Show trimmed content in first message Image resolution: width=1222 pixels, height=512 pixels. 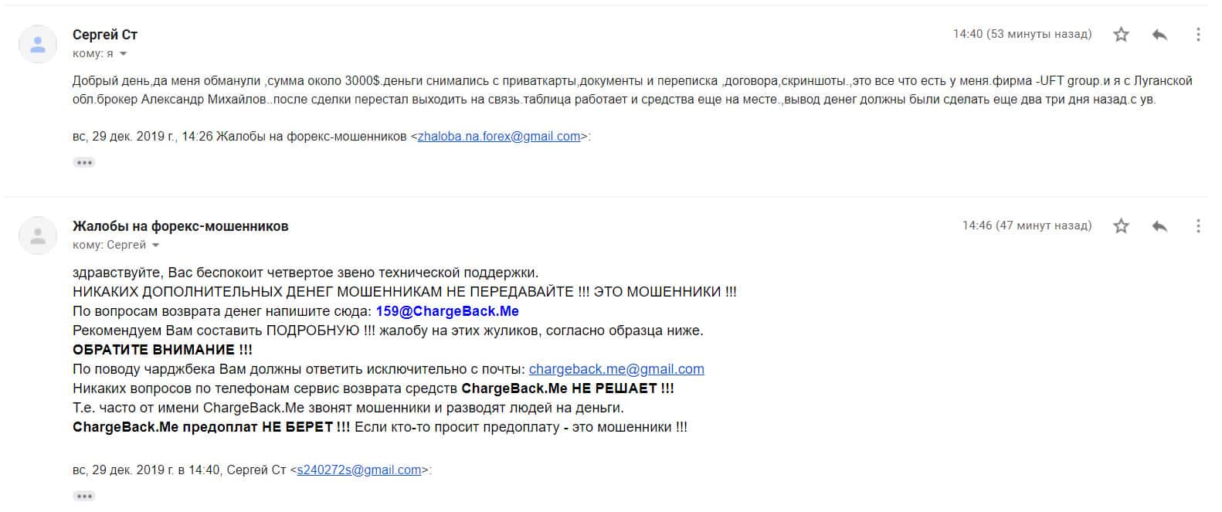(x=83, y=162)
